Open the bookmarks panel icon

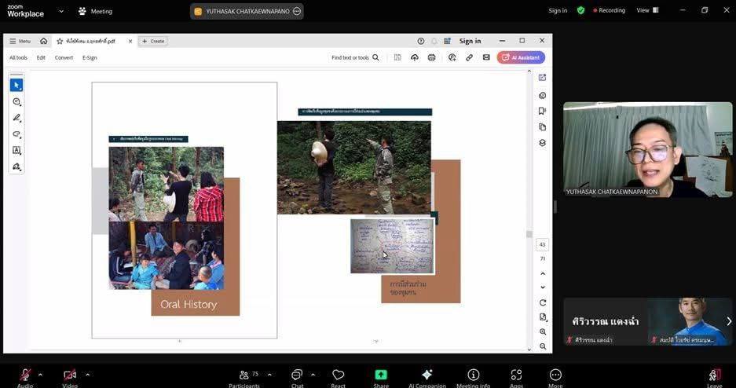(542, 111)
